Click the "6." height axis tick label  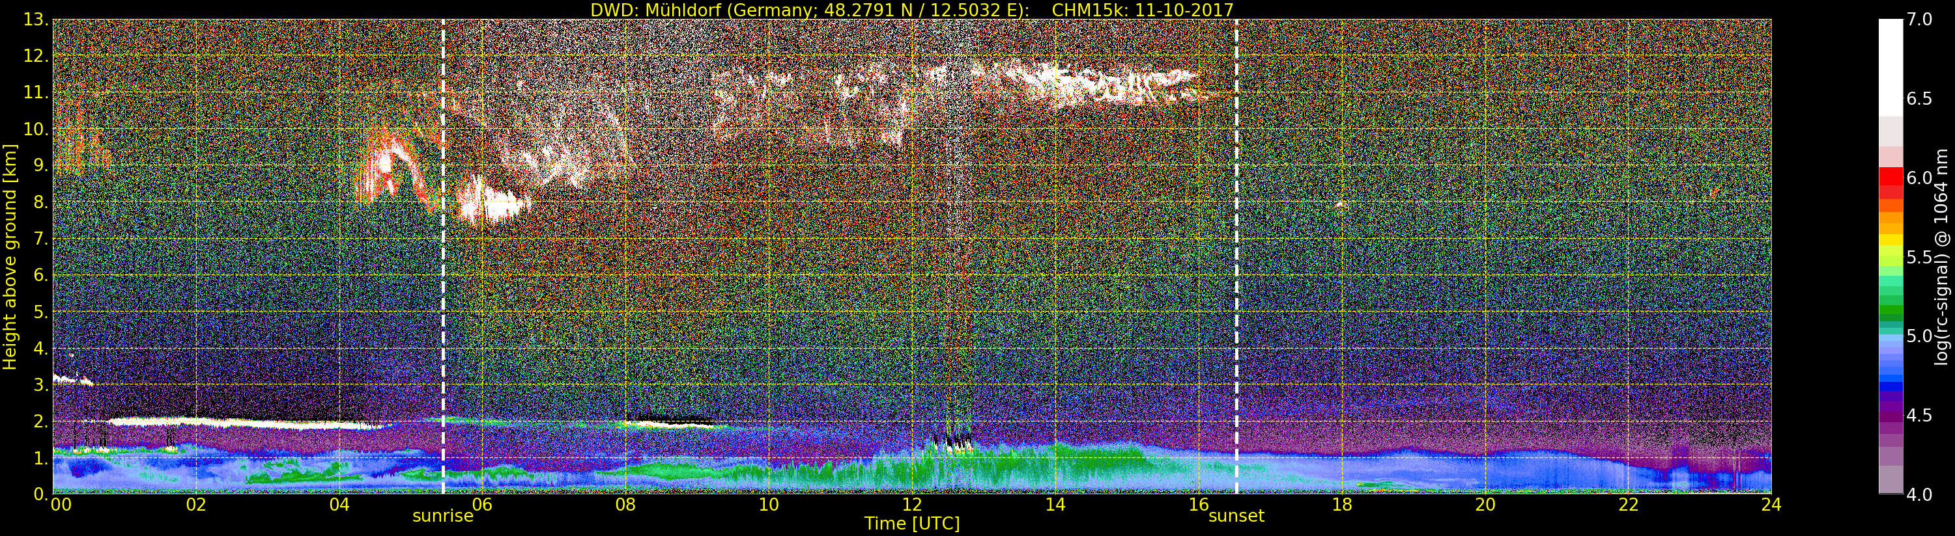[40, 275]
